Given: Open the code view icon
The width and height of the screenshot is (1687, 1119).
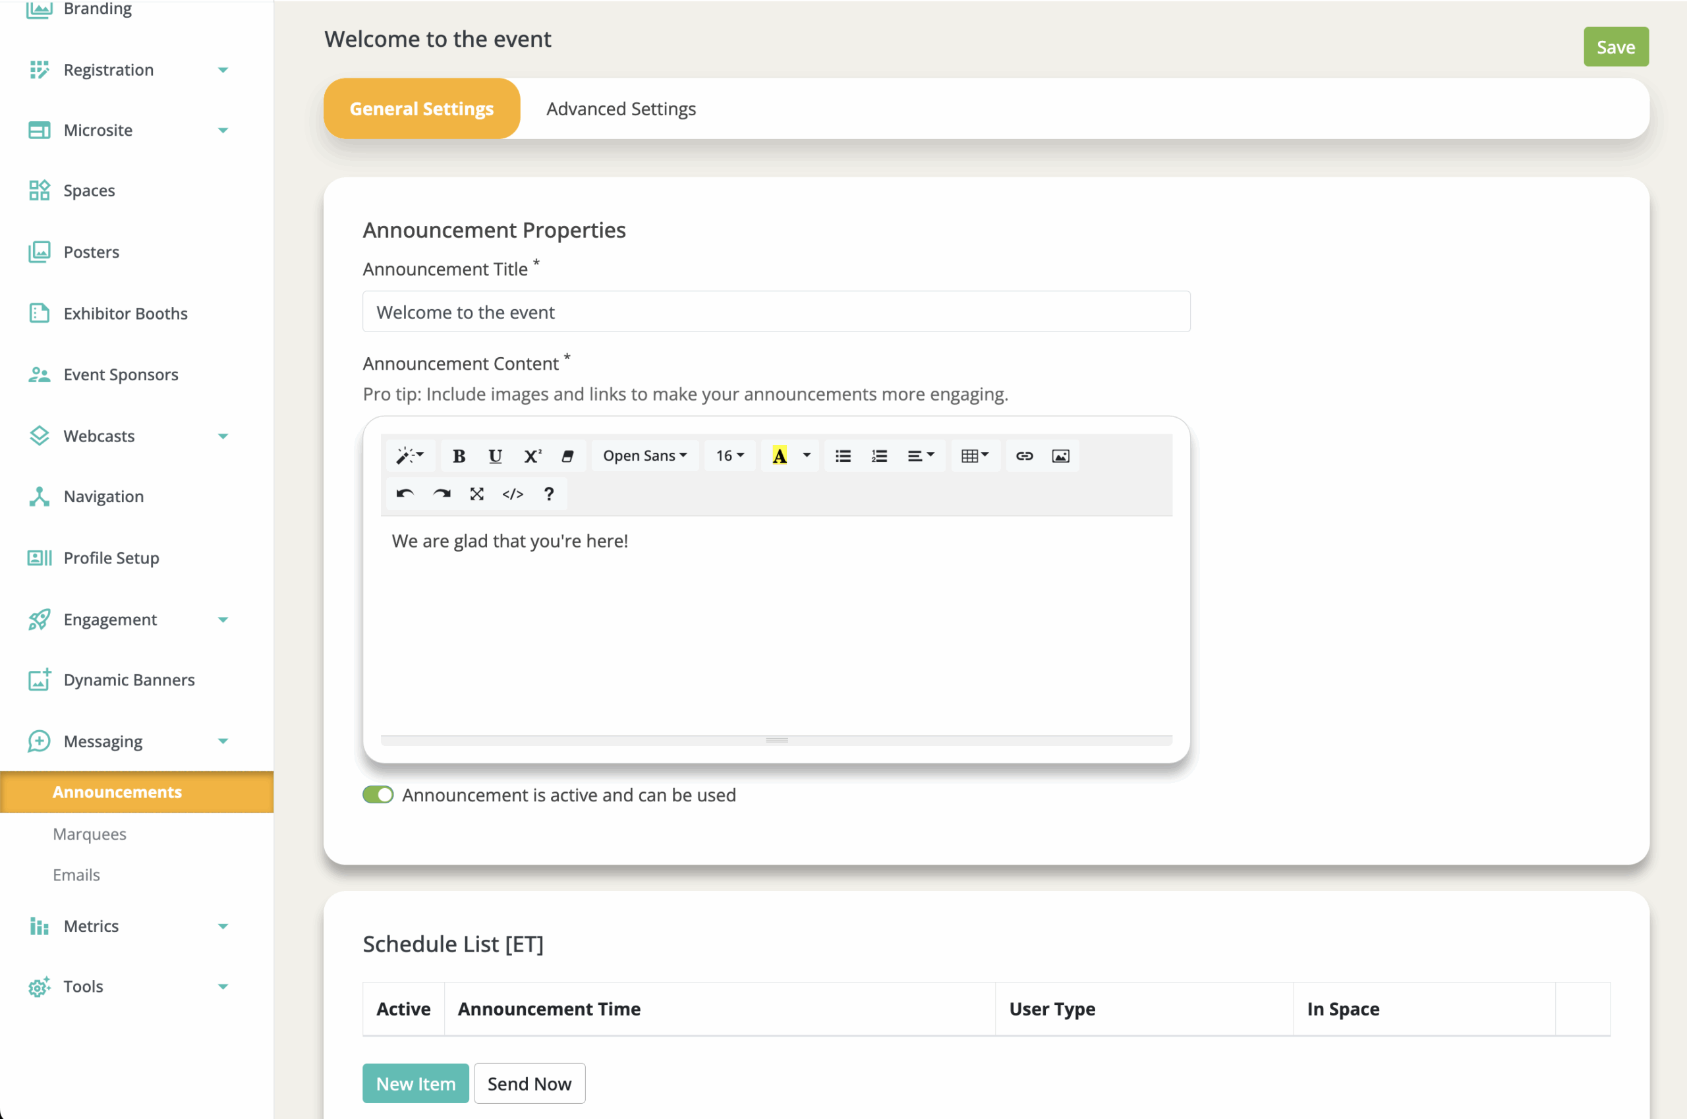Looking at the screenshot, I should [x=513, y=494].
